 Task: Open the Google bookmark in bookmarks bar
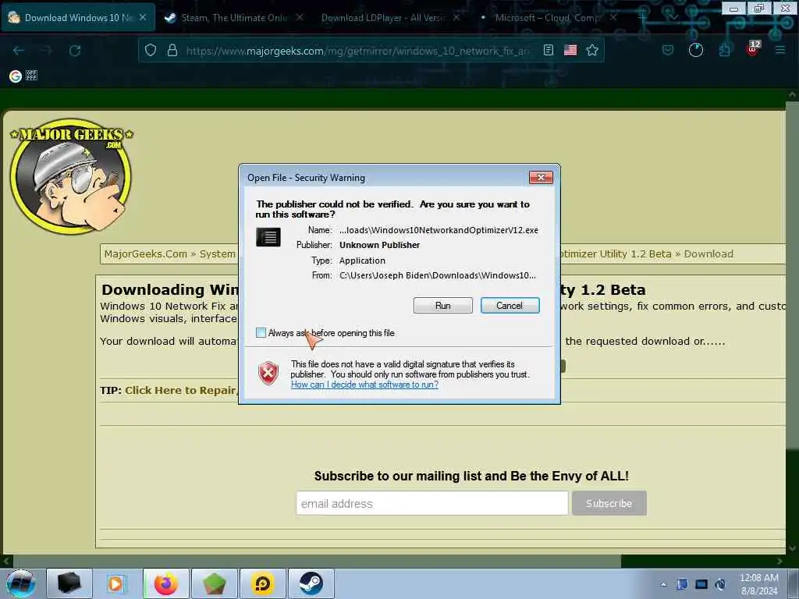(x=16, y=76)
